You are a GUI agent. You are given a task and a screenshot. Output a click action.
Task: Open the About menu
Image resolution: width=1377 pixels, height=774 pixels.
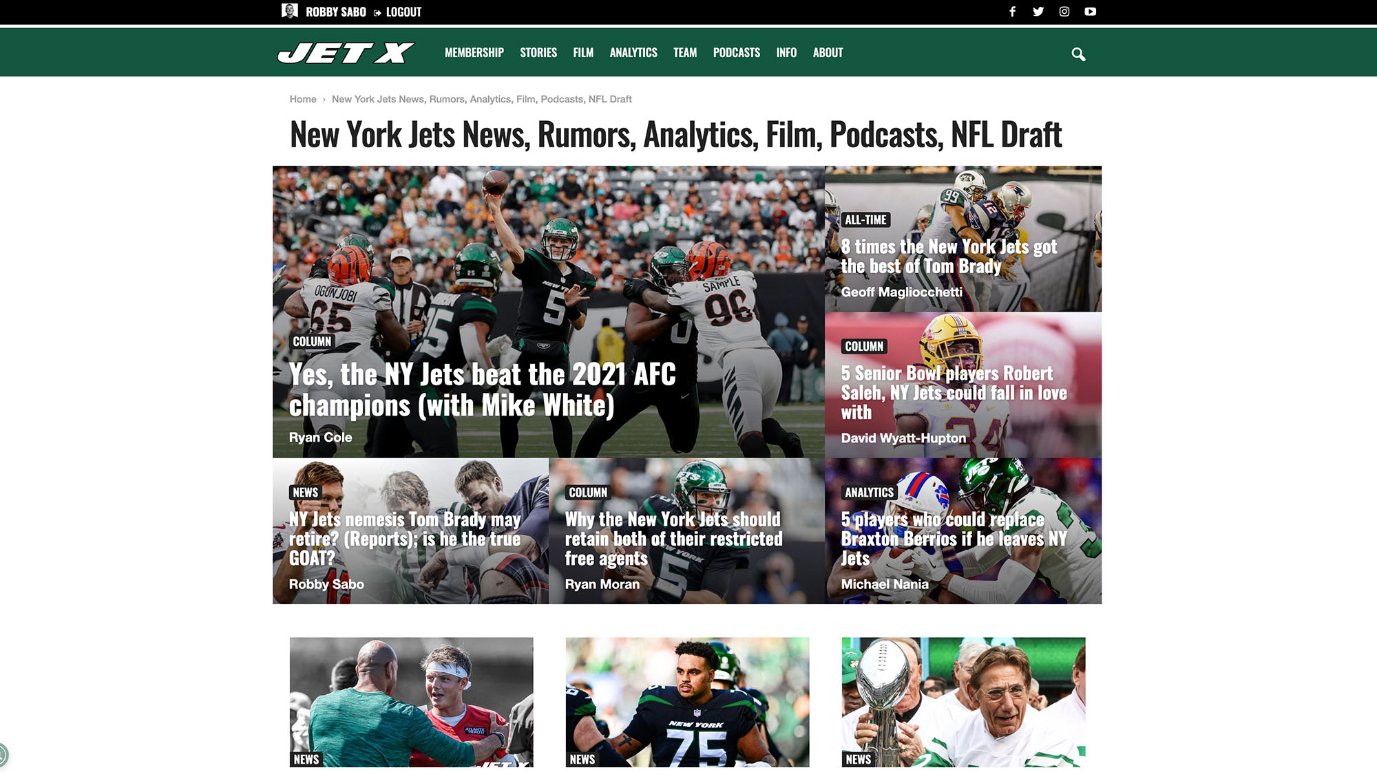828,53
